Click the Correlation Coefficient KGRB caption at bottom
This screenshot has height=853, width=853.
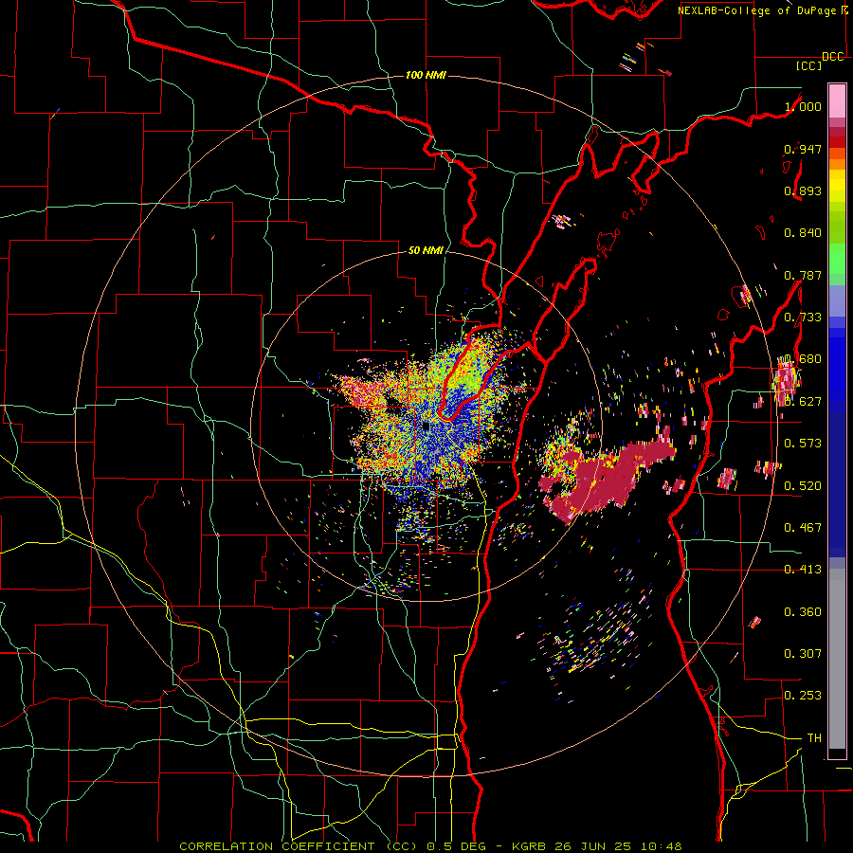tap(430, 846)
